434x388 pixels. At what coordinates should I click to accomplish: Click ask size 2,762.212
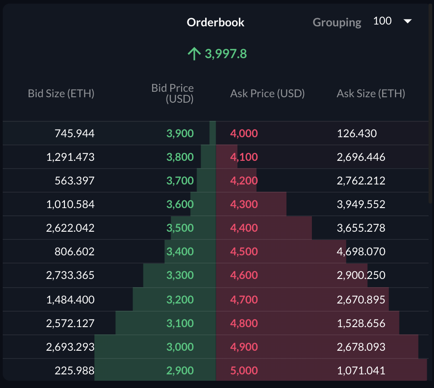point(361,180)
